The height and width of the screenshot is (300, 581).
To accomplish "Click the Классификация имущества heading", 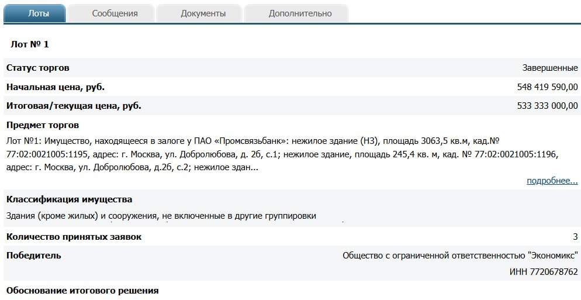I will [x=69, y=199].
